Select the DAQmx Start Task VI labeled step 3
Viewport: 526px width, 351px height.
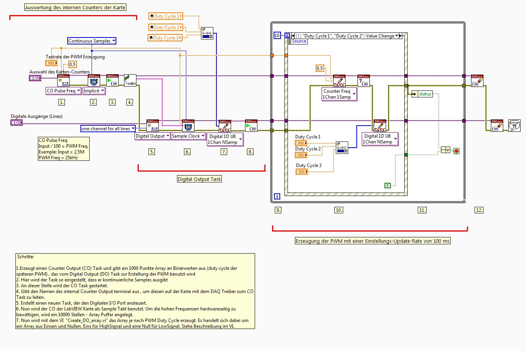[112, 80]
